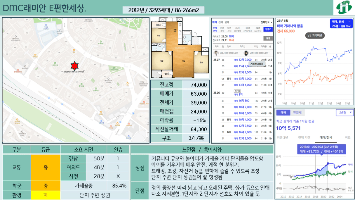Click the 전세 66,000 price text
355x200 pixels.
pos(286,31)
